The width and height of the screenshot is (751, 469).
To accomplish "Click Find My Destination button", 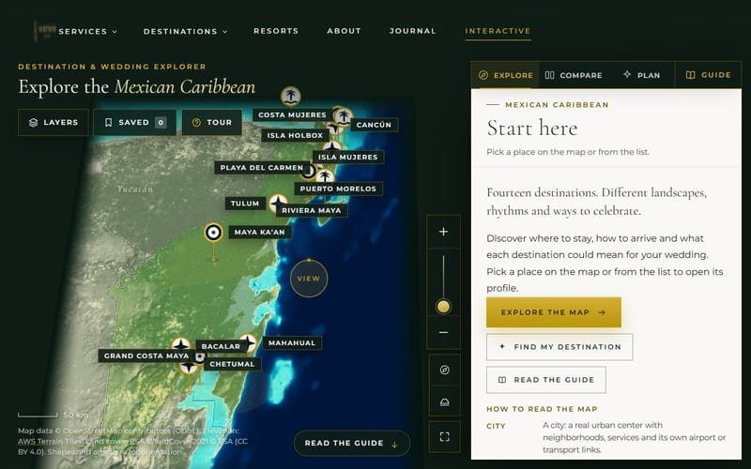I will [559, 347].
